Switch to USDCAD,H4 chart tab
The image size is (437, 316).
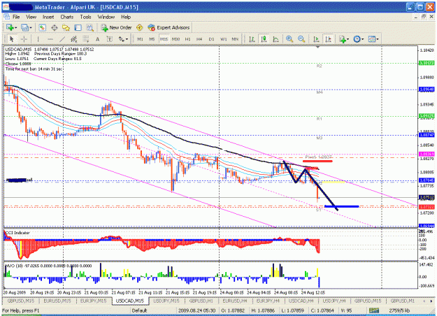[x=301, y=301]
